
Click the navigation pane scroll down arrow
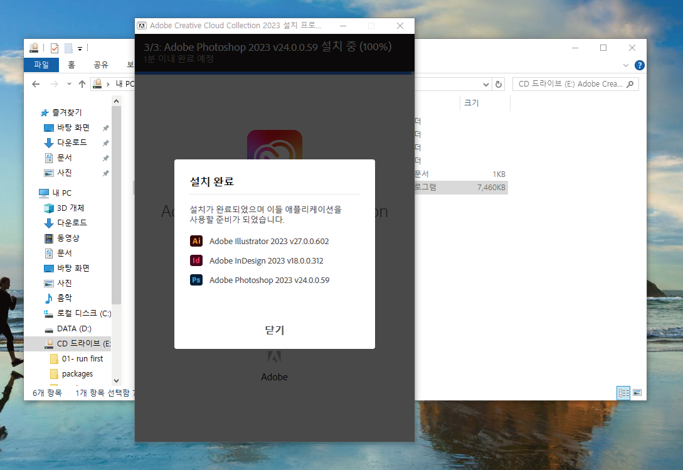click(x=116, y=381)
